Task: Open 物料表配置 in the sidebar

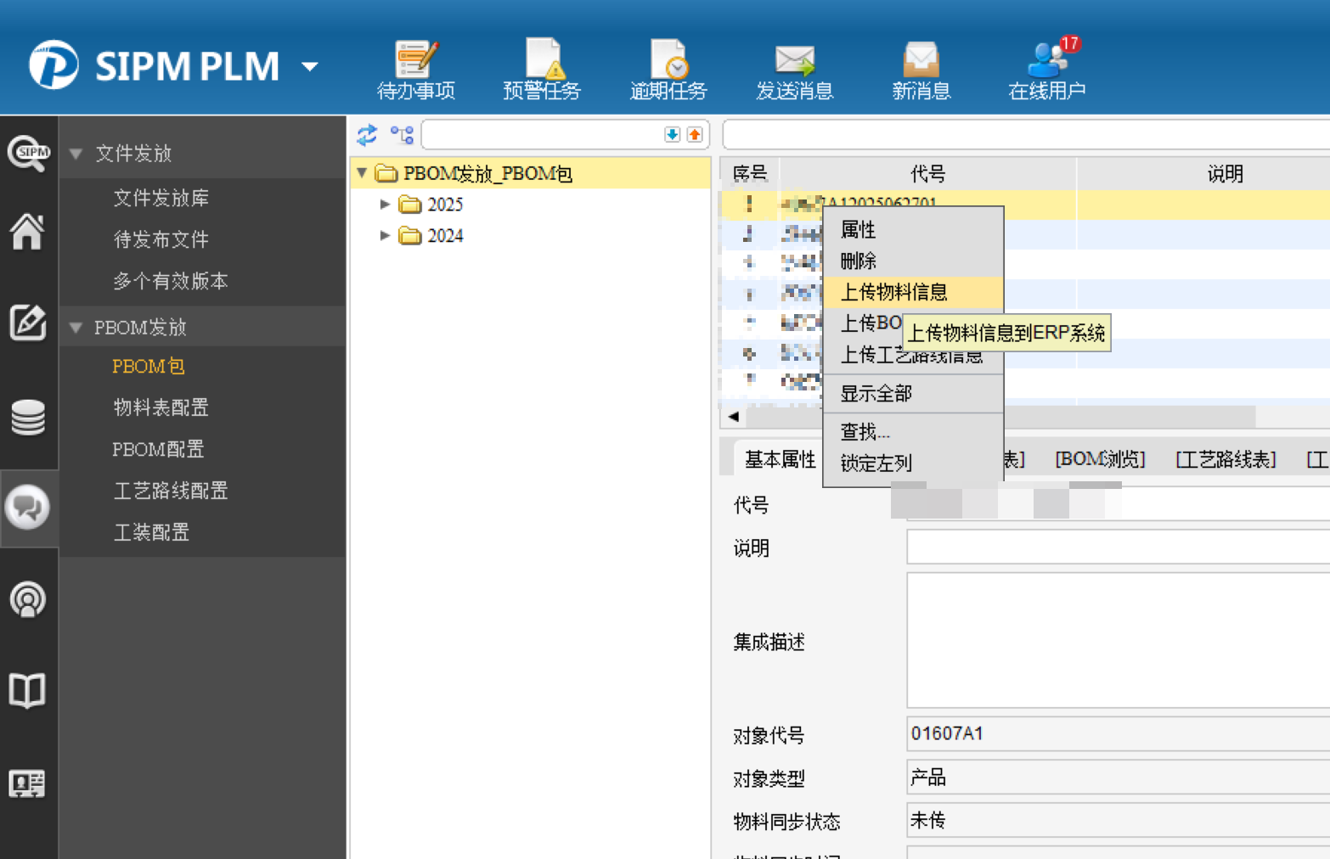Action: 161,407
